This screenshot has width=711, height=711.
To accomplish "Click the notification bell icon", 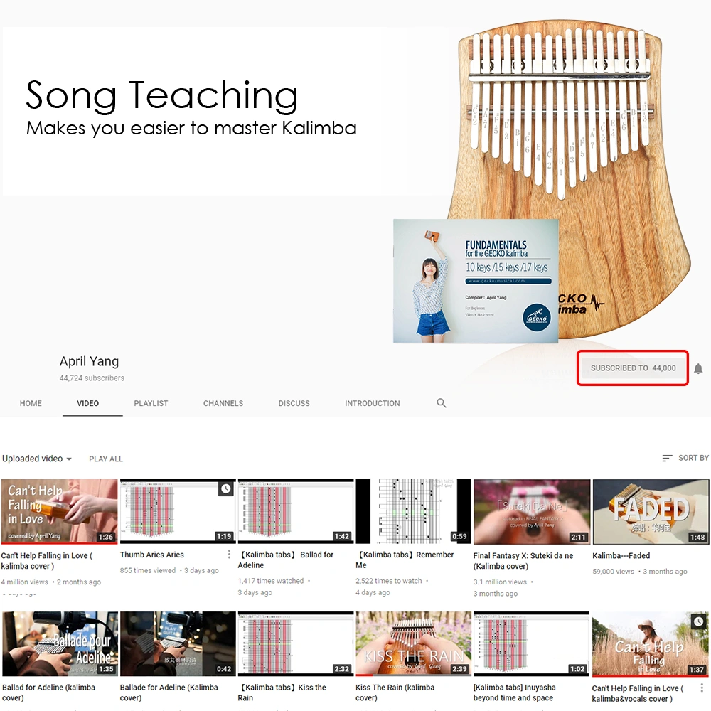I will click(698, 368).
